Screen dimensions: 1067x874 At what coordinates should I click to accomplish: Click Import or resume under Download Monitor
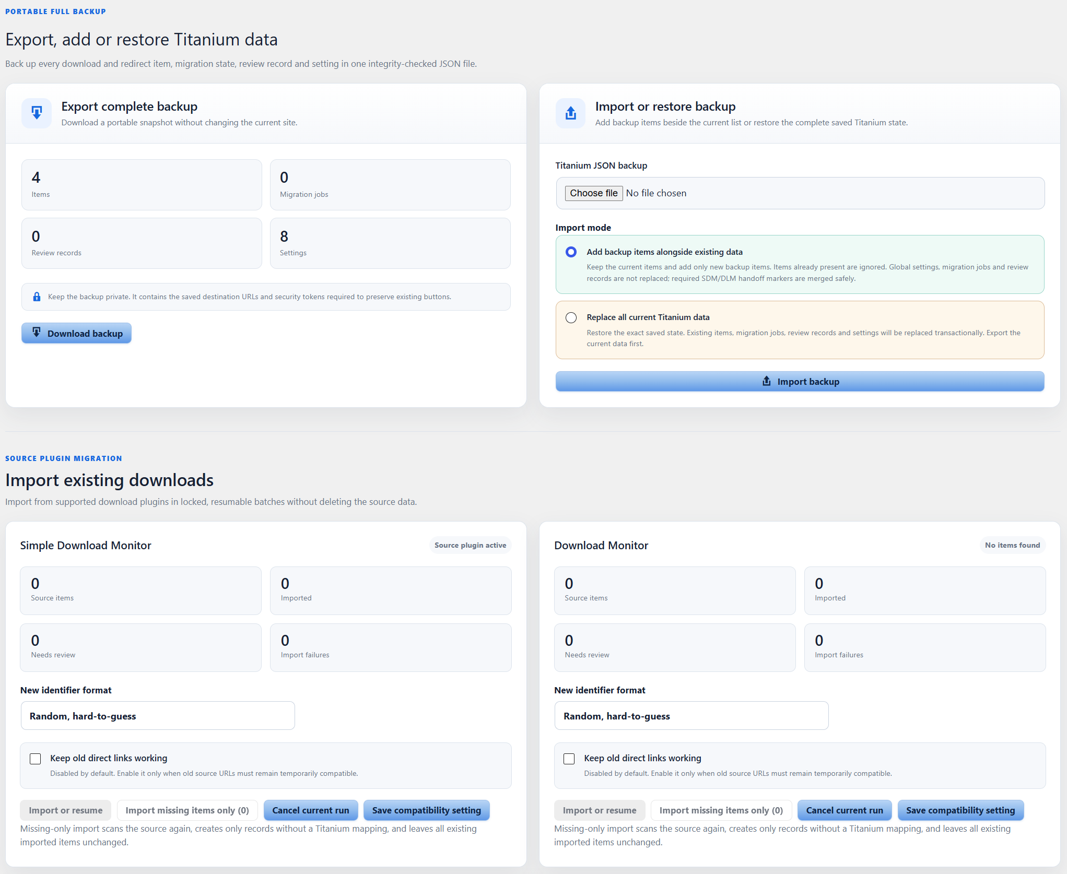click(x=600, y=810)
